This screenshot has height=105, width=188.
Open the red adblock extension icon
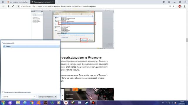coord(180,6)
